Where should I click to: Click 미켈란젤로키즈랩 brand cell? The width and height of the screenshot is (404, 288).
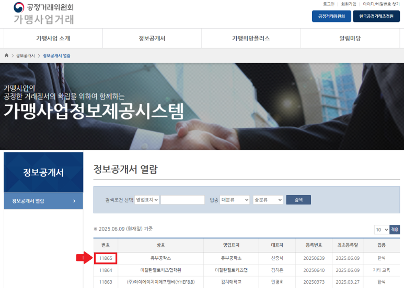pyautogui.click(x=231, y=270)
